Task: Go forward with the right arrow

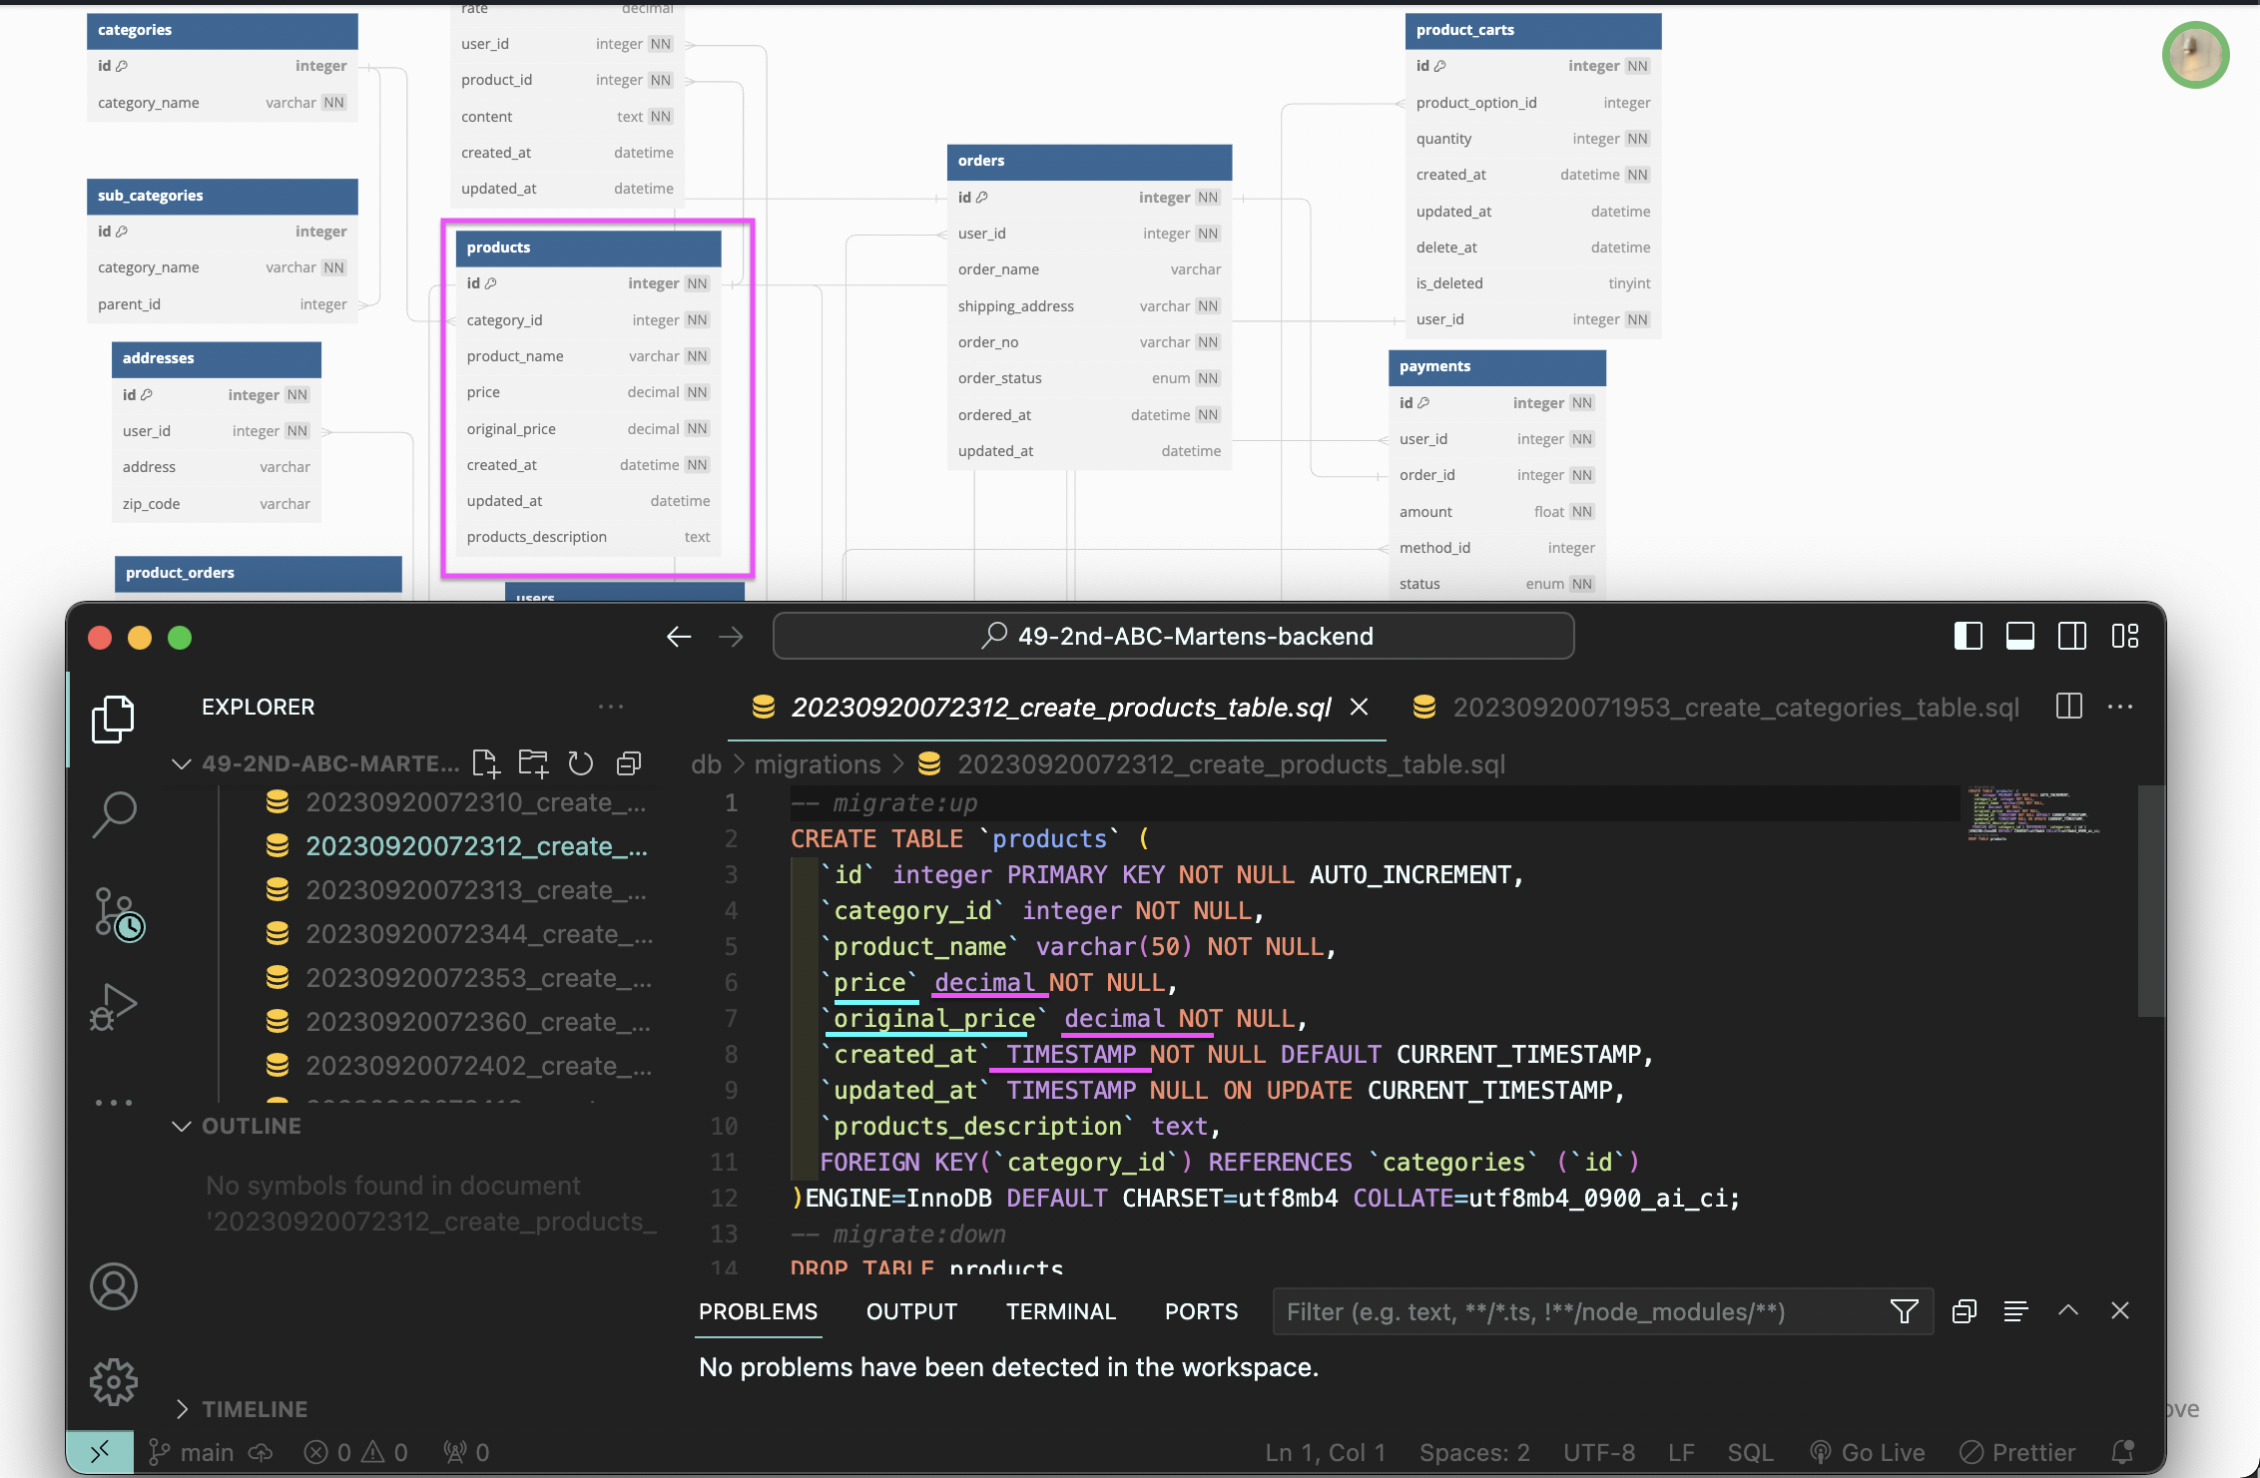Action: point(731,637)
